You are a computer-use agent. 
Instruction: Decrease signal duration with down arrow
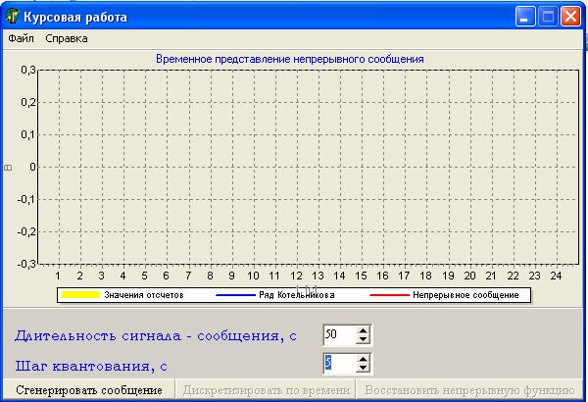[x=363, y=339]
